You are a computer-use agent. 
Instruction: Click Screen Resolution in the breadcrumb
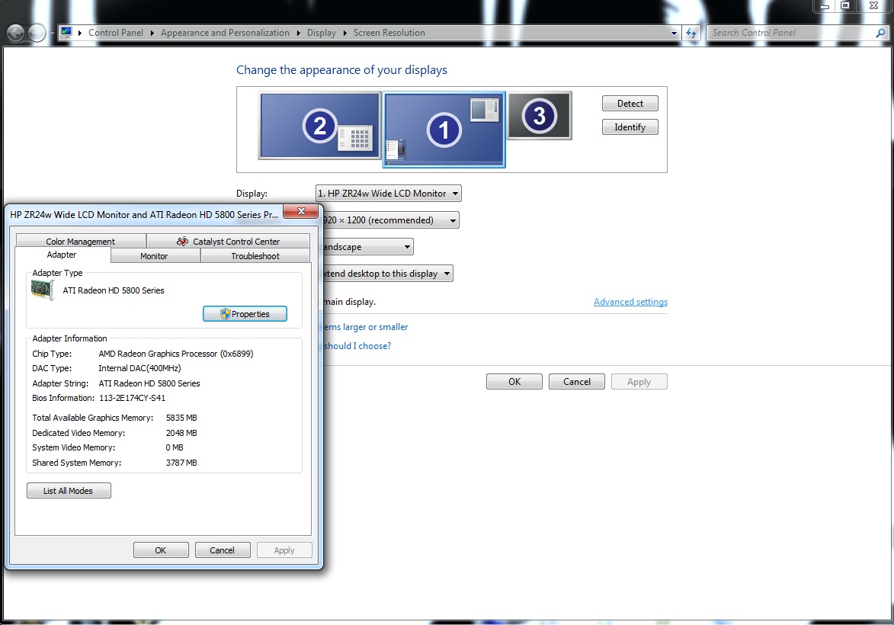389,33
